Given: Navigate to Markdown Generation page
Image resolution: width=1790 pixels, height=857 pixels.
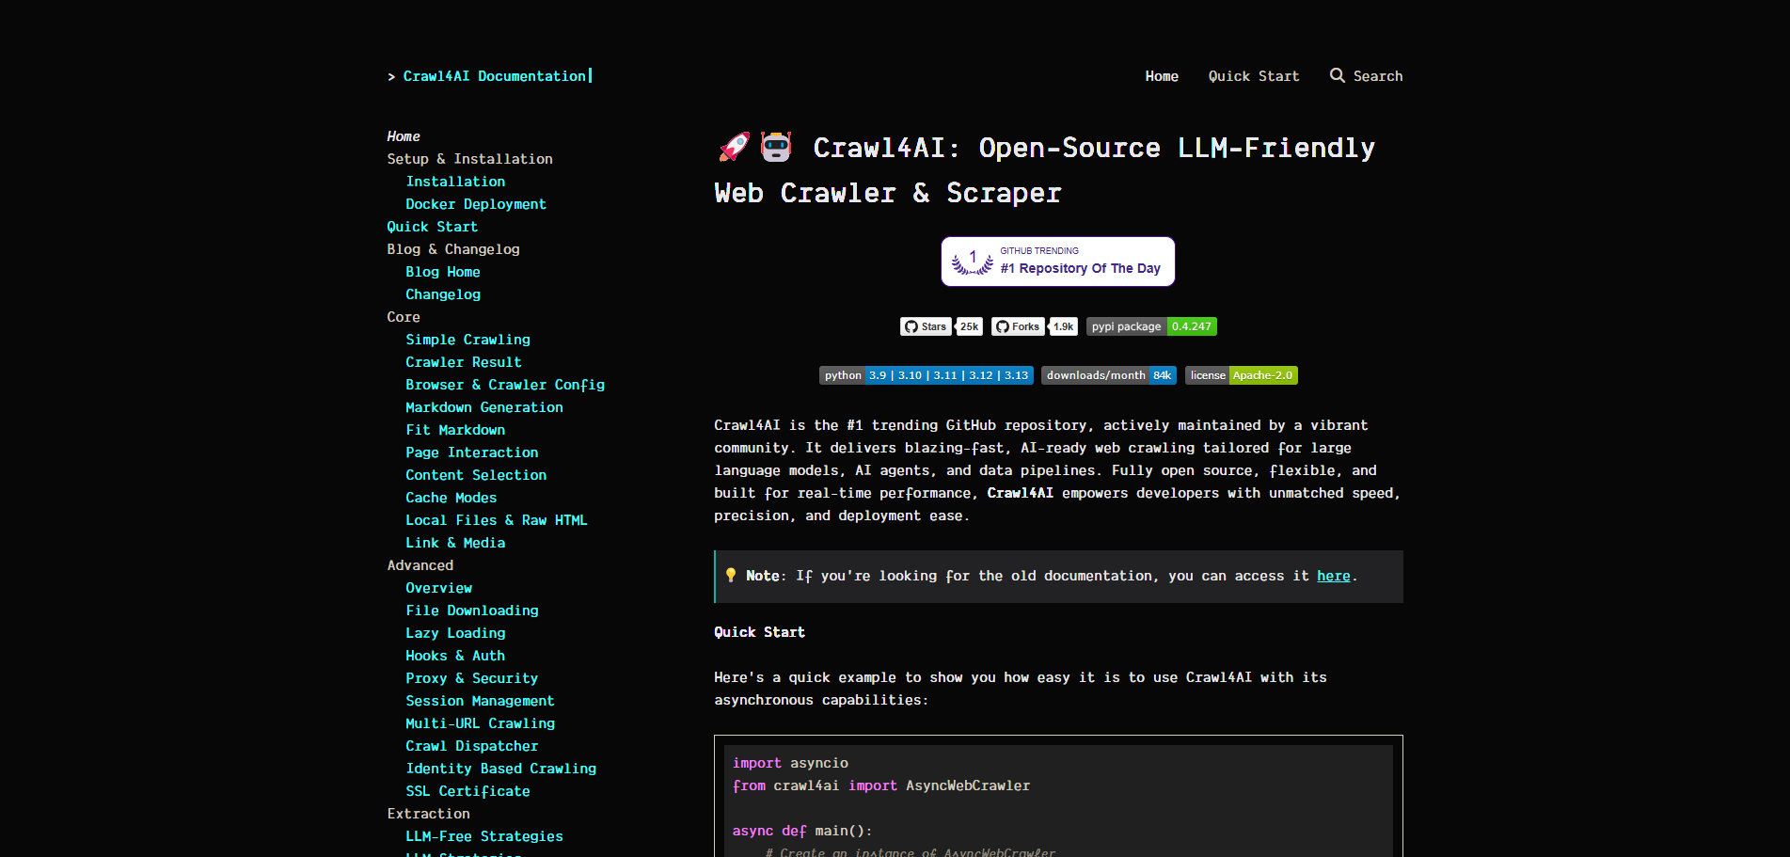Looking at the screenshot, I should 483,407.
